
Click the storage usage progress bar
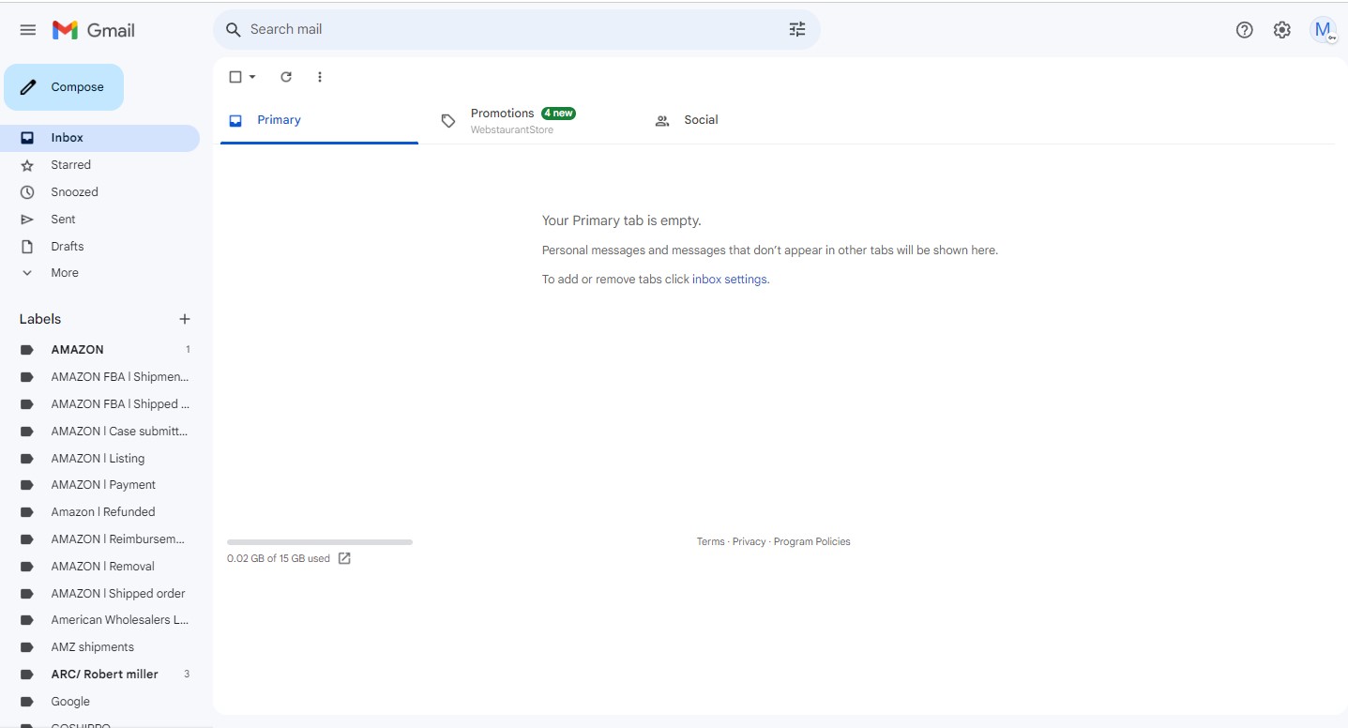[320, 542]
